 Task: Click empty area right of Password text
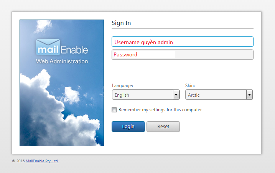214,55
